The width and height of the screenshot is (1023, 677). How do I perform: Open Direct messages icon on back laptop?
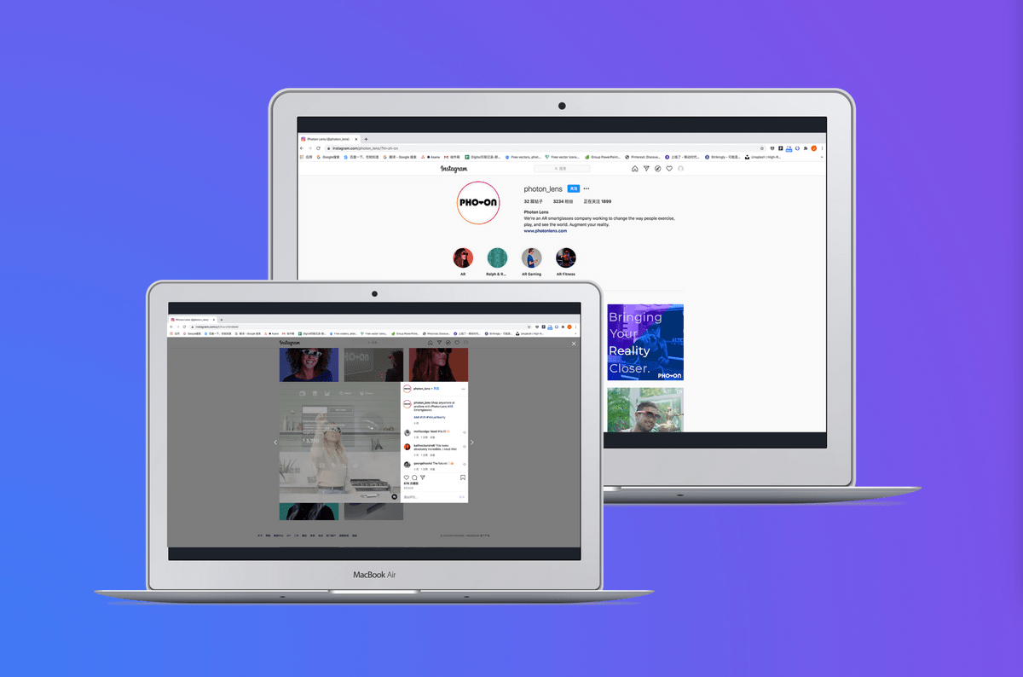pyautogui.click(x=646, y=169)
